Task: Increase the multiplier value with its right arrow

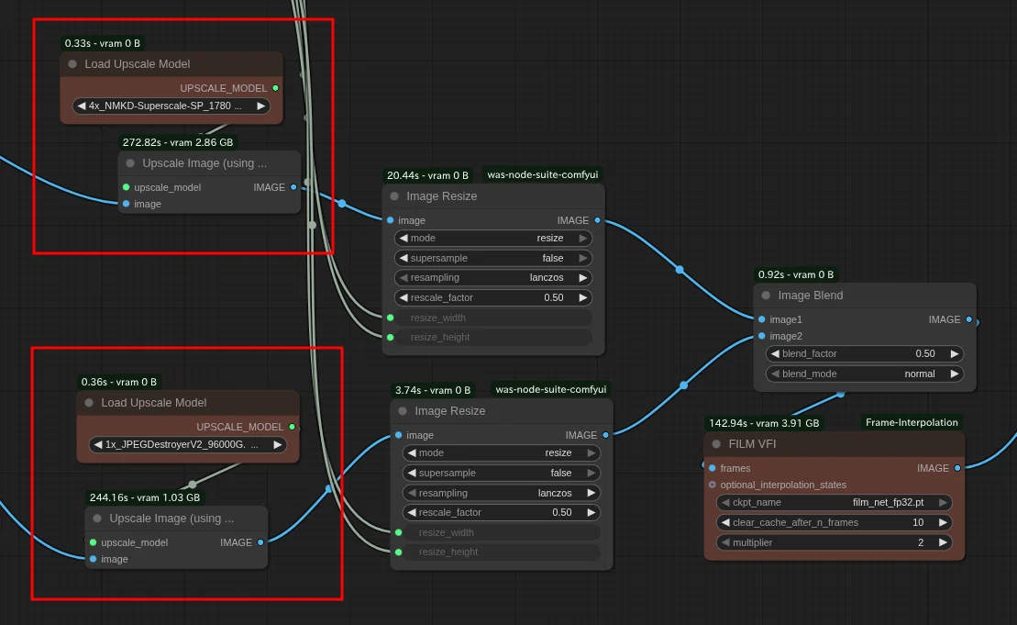Action: tap(943, 542)
